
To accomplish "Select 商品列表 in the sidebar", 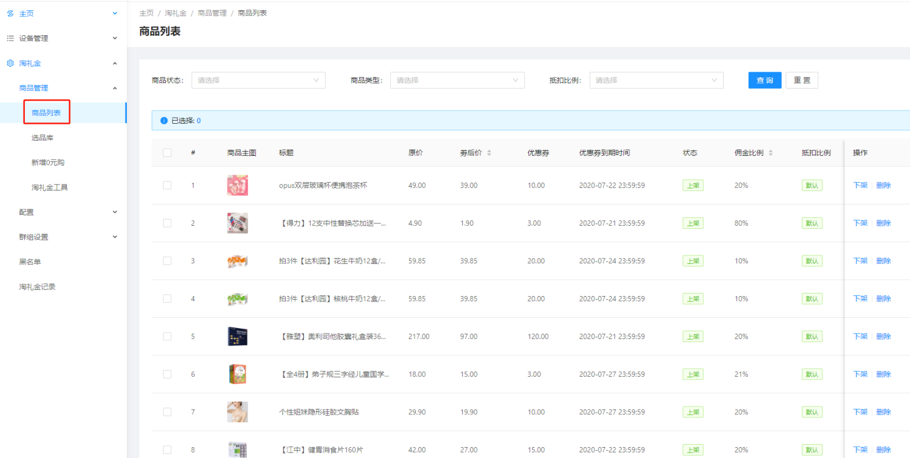I will pos(46,113).
